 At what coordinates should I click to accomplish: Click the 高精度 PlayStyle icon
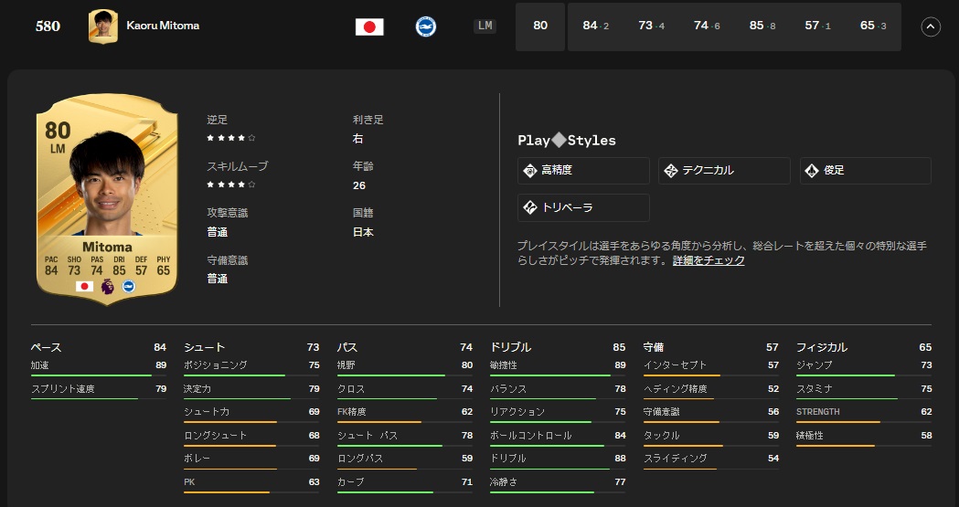pos(529,171)
